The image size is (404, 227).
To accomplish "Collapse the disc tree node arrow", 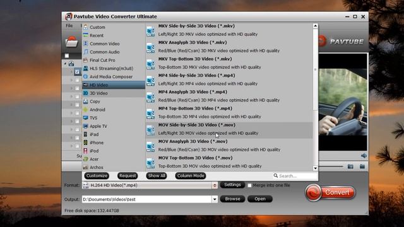I will pyautogui.click(x=65, y=64).
